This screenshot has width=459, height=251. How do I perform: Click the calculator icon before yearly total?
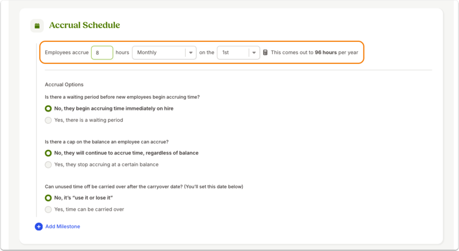pyautogui.click(x=265, y=53)
